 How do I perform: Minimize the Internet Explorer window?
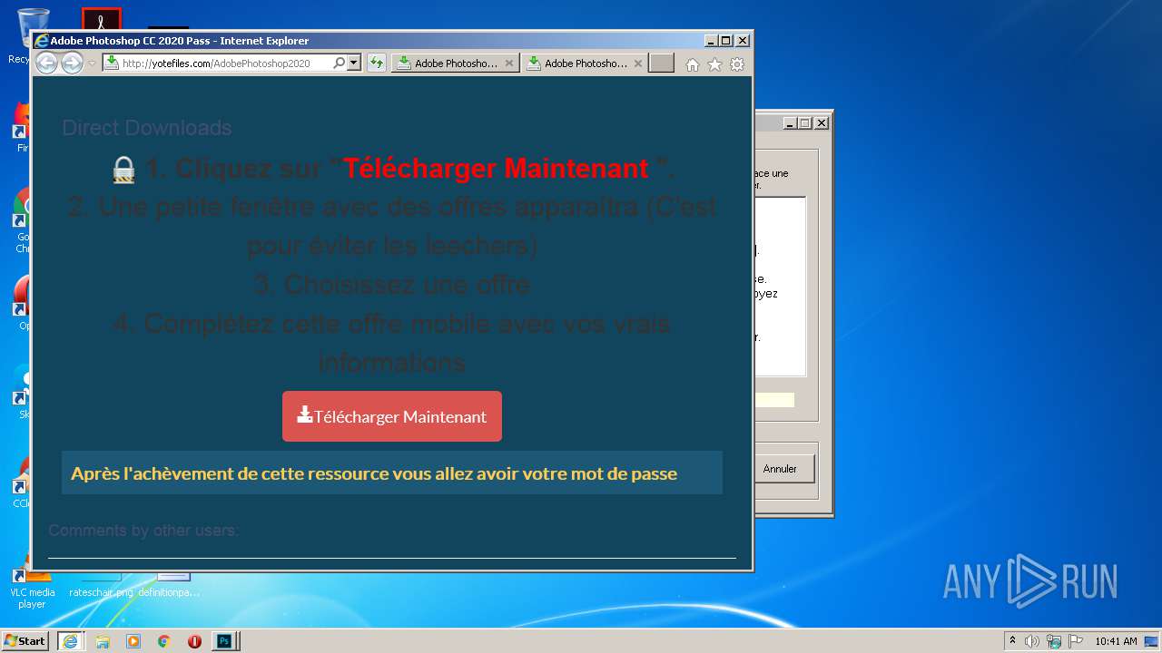coord(710,41)
